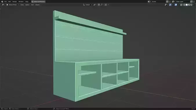Image resolution: width=196 pixels, height=110 pixels.
Task: Toggle proportional editing
Action: 106,5
